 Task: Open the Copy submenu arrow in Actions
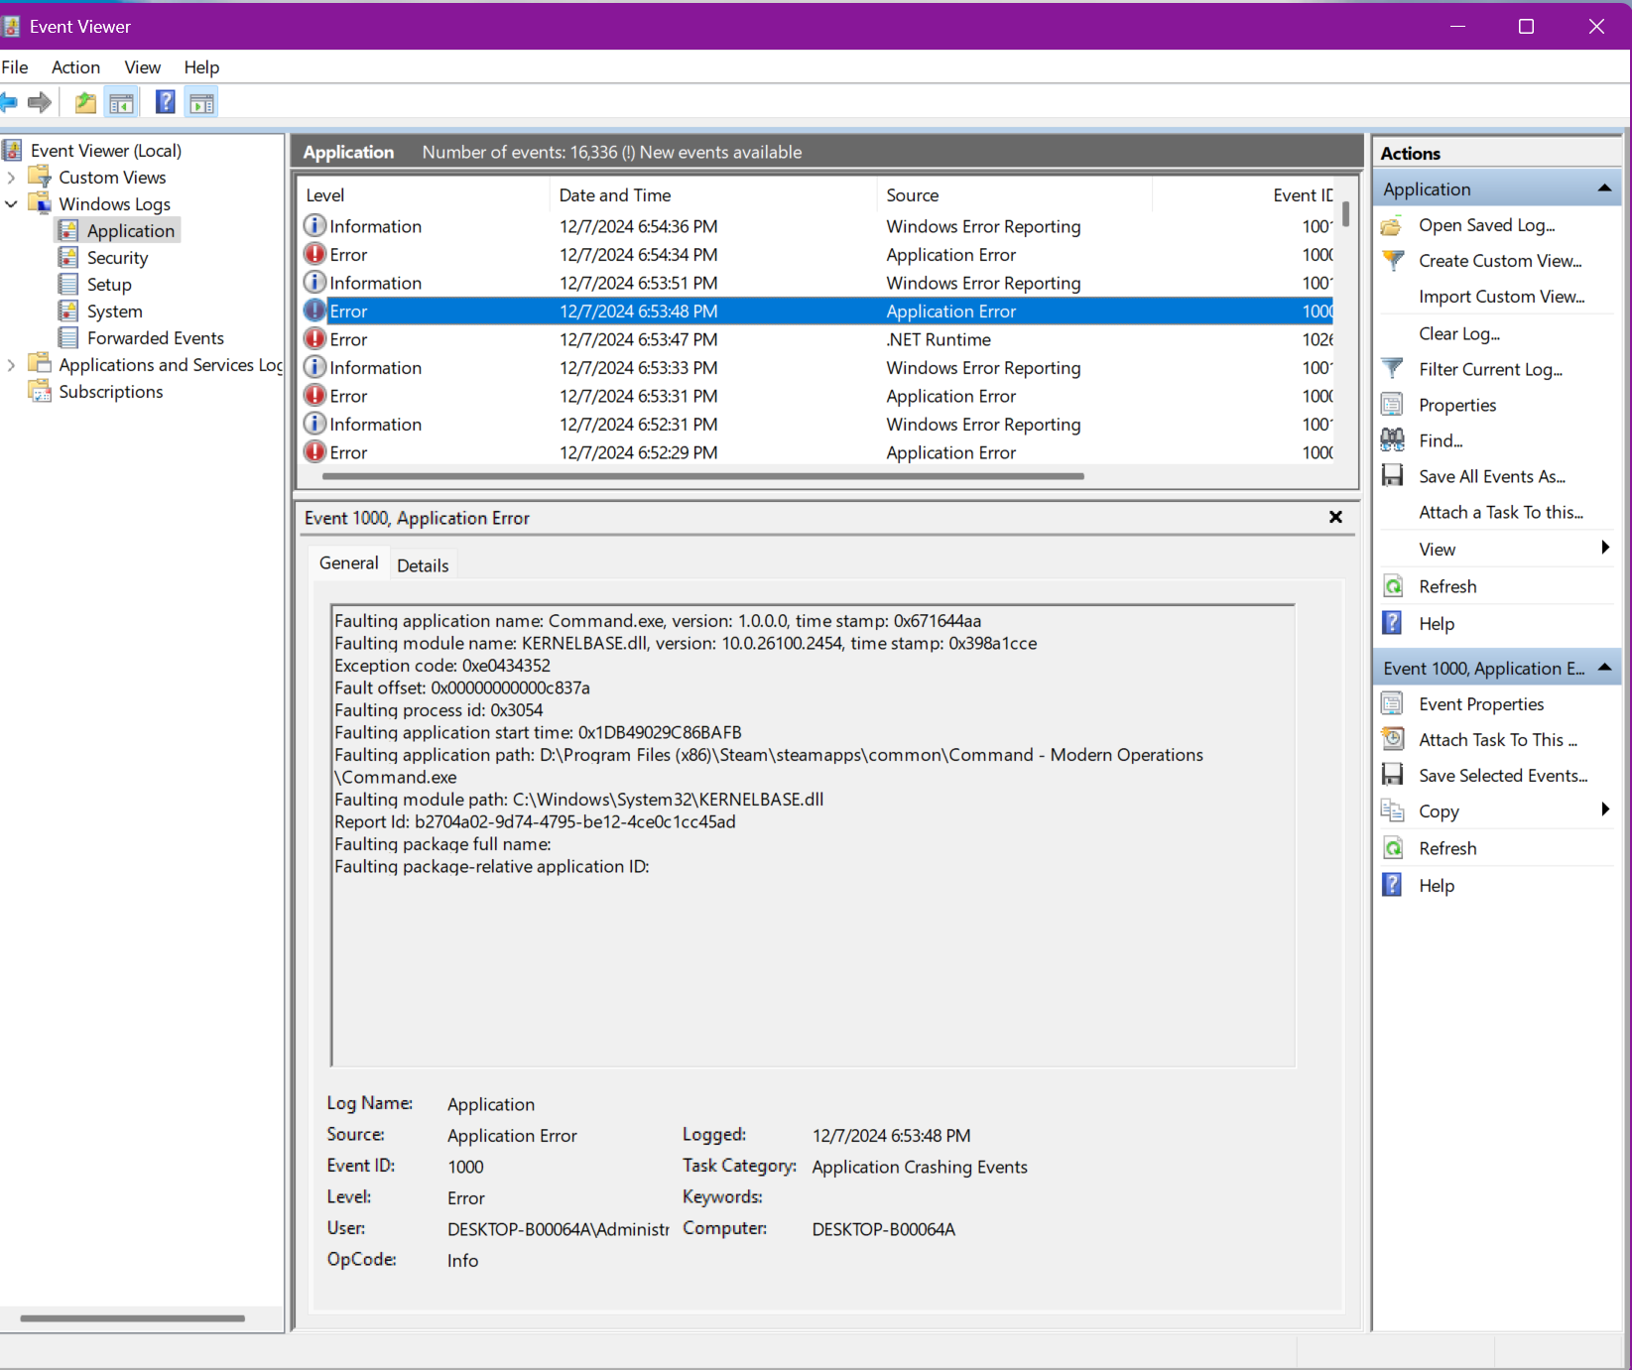[x=1605, y=810]
